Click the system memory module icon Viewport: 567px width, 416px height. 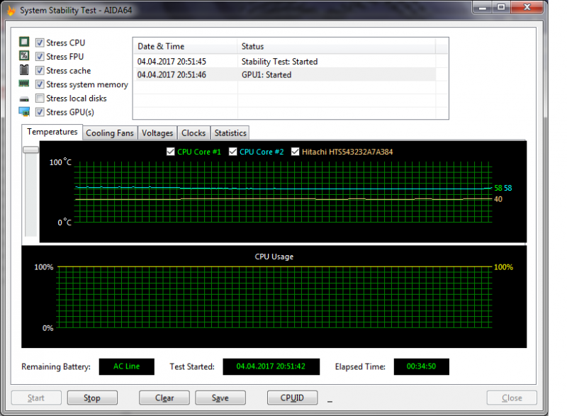[x=24, y=84]
